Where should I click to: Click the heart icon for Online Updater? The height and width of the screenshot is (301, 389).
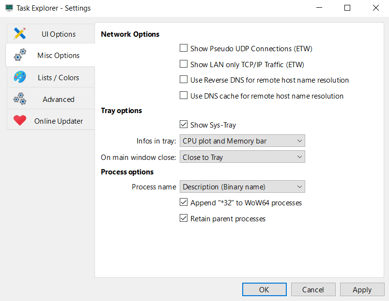coord(20,121)
